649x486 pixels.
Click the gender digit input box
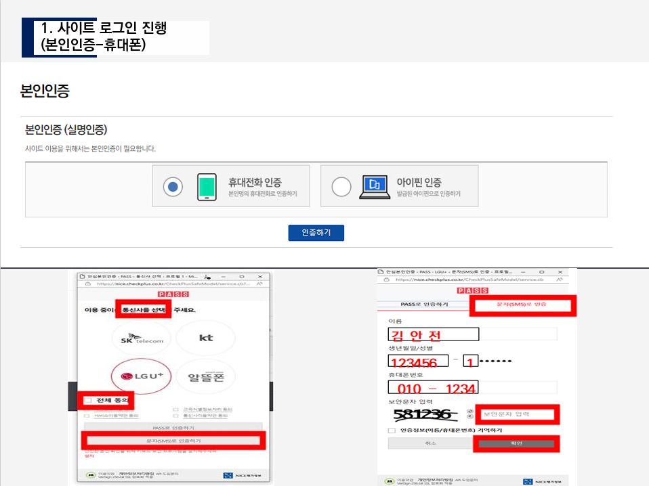[x=471, y=361]
